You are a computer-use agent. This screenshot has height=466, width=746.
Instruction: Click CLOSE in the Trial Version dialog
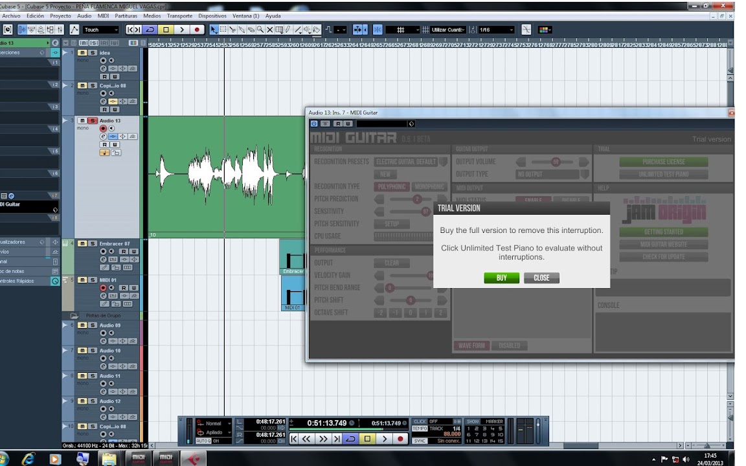coord(541,278)
